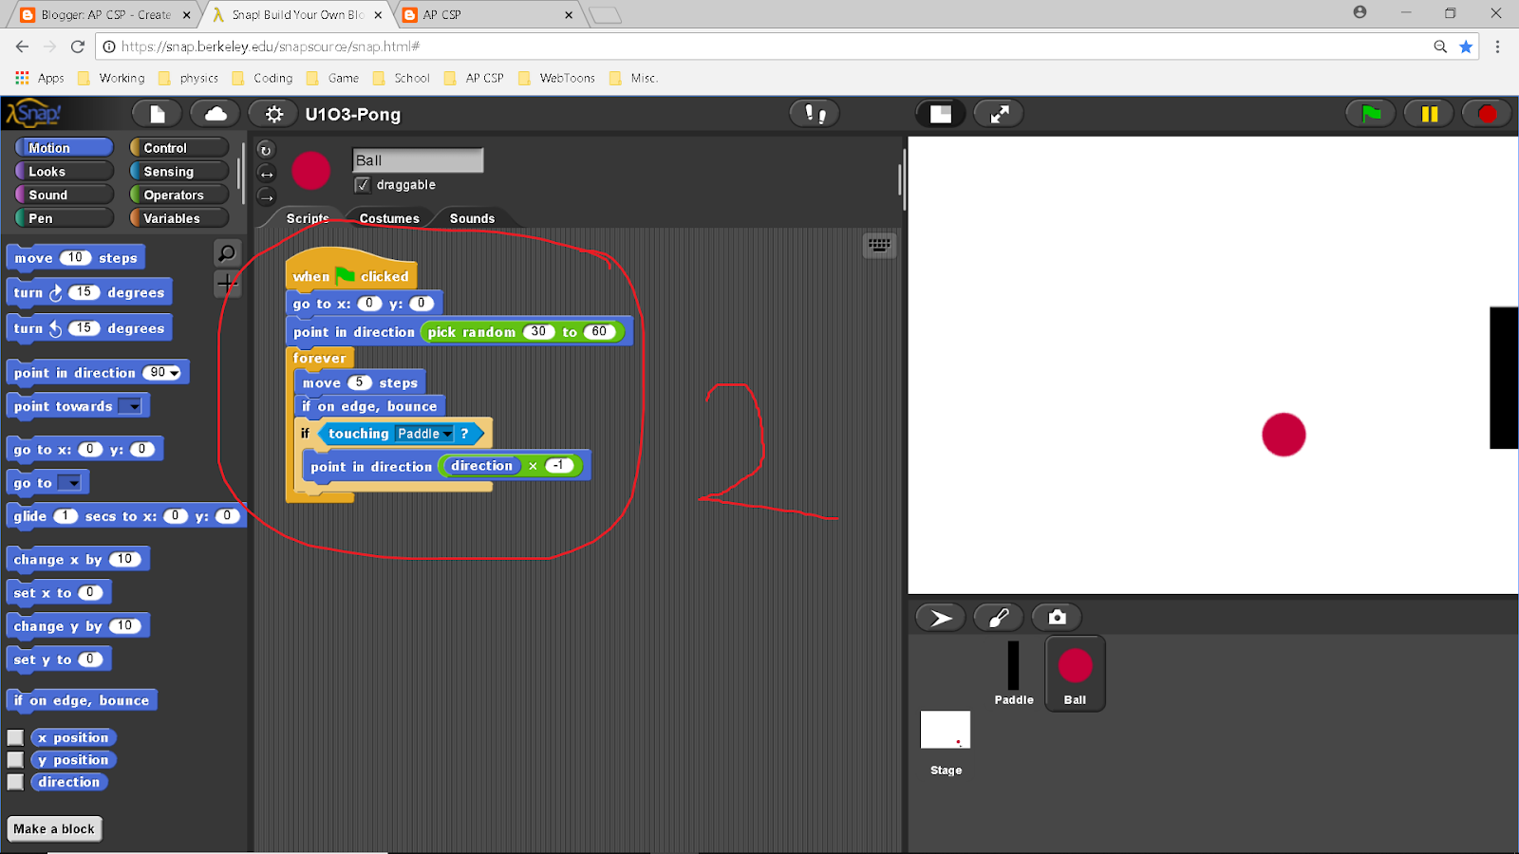Click the 'move 10 steps' palette block

click(x=76, y=258)
